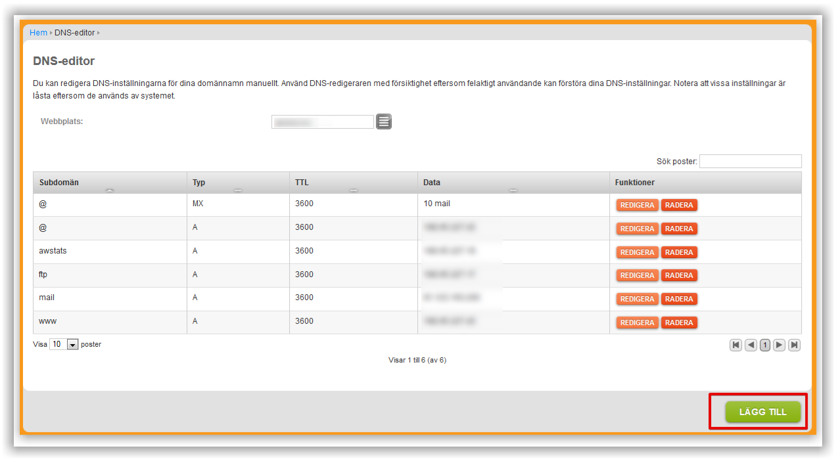The width and height of the screenshot is (836, 461).
Task: Go to previous page via arrow icon
Action: 750,344
